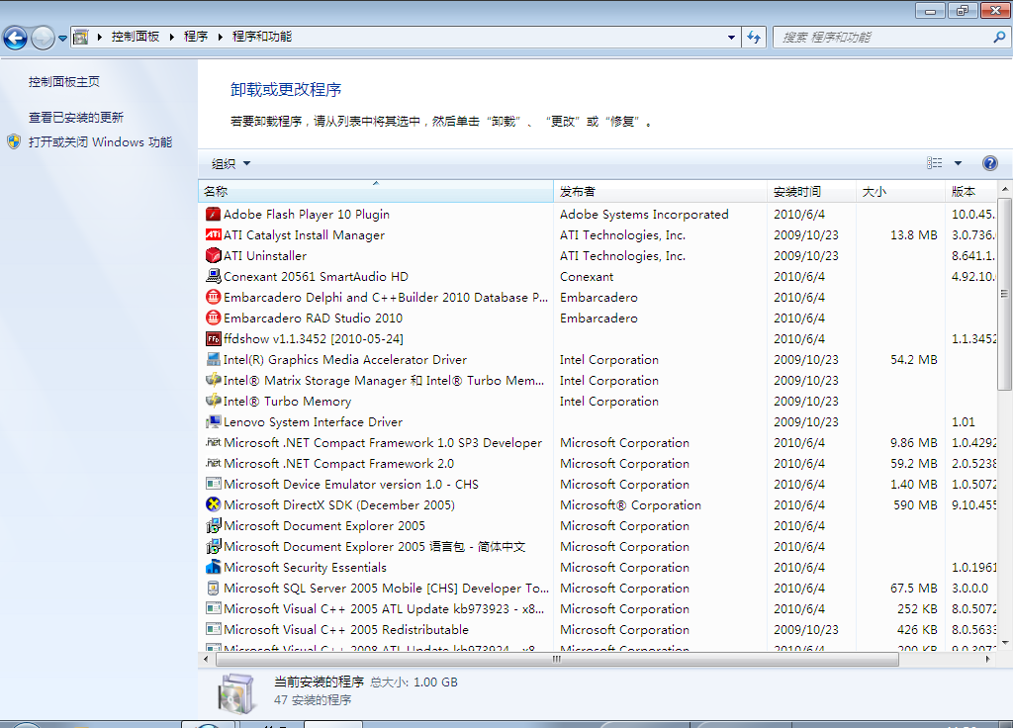The image size is (1013, 728).
Task: Click the search magnifier icon
Action: 999,37
